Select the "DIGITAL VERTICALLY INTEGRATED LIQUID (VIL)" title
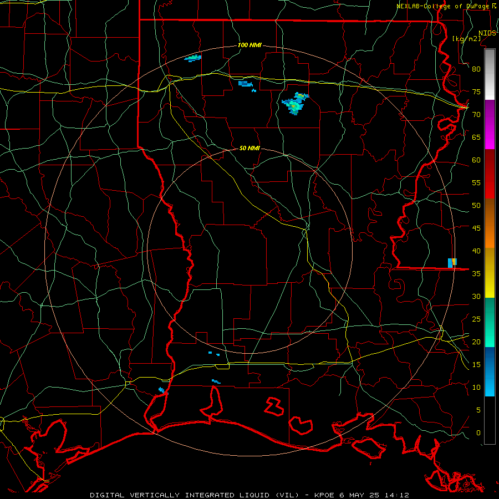 point(194,495)
